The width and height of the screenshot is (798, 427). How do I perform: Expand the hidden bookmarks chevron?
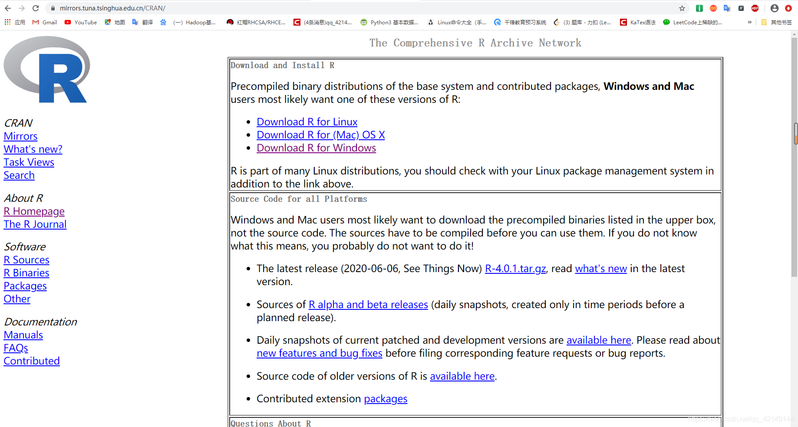[x=749, y=22]
